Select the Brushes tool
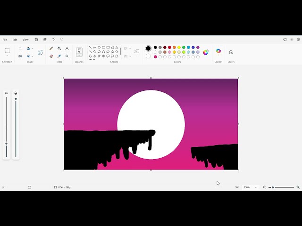302x226 pixels. [x=79, y=51]
